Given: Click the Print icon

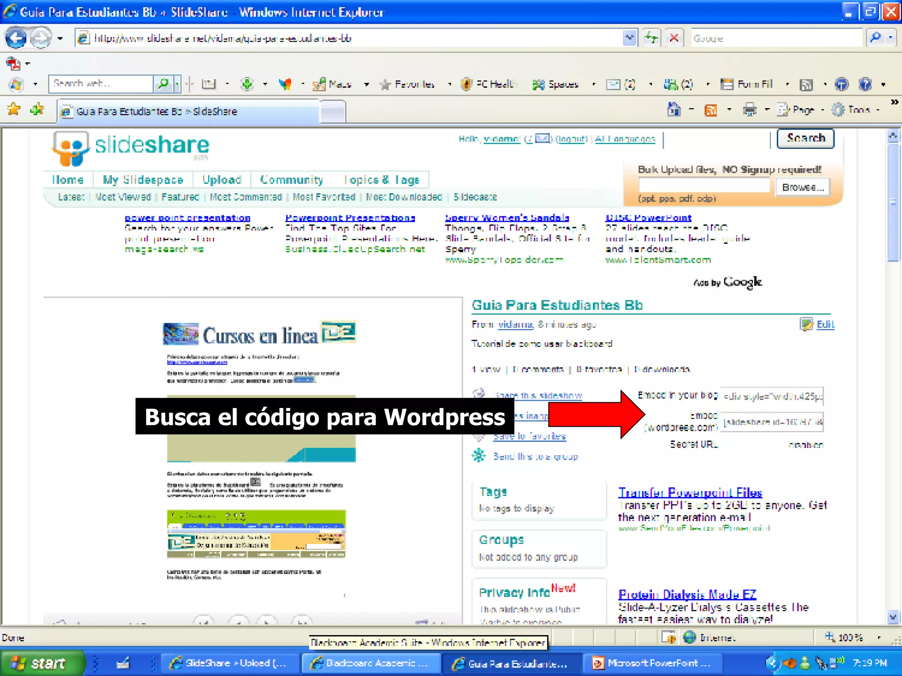Looking at the screenshot, I should (749, 110).
